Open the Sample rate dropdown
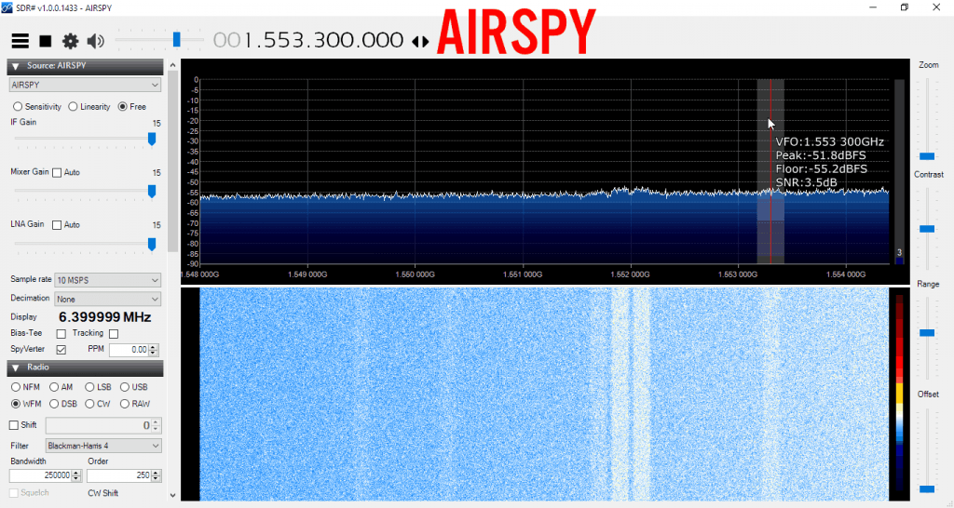 tap(109, 280)
